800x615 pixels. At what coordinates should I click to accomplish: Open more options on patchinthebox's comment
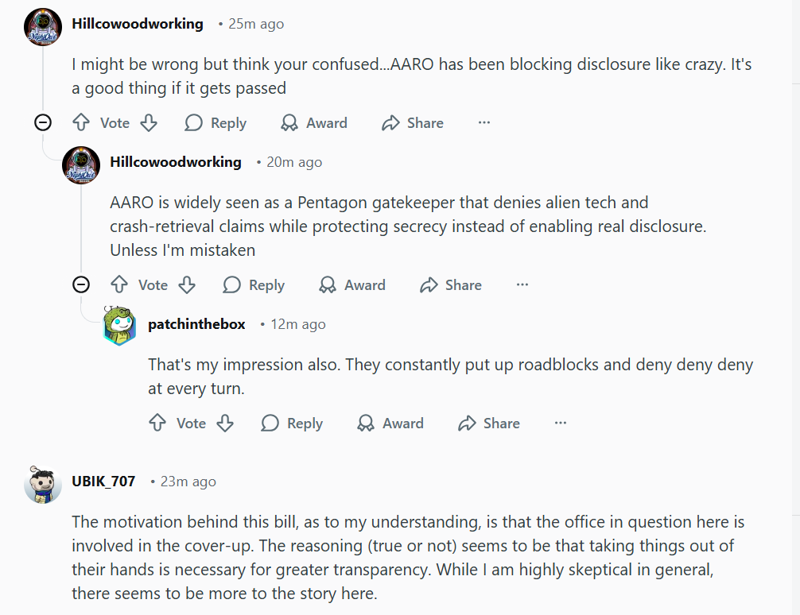point(561,424)
